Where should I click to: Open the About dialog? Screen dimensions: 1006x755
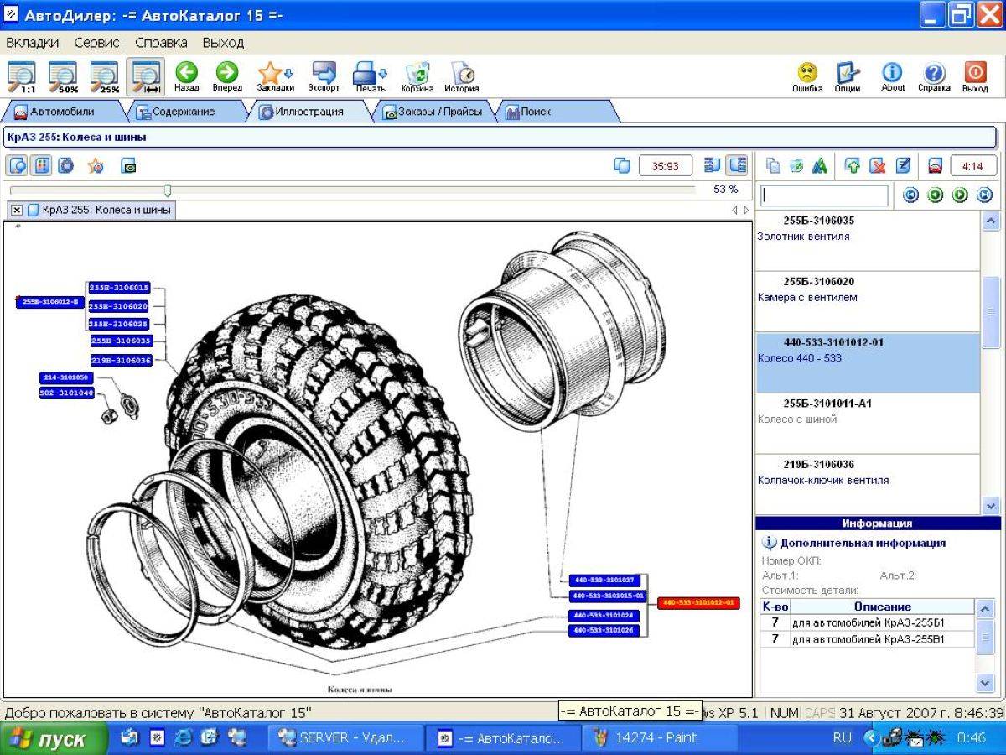(893, 76)
